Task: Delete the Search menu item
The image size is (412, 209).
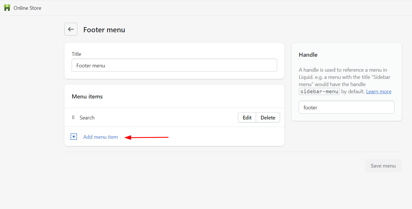Action: point(268,117)
